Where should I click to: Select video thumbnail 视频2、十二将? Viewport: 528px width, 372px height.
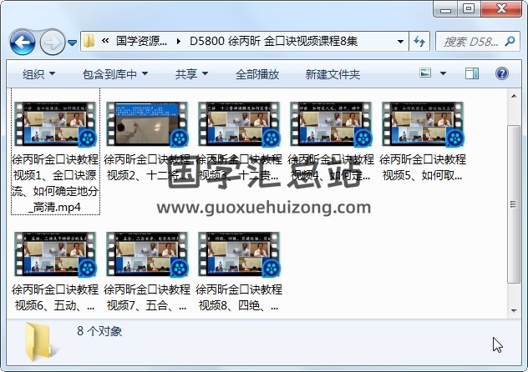pyautogui.click(x=147, y=124)
